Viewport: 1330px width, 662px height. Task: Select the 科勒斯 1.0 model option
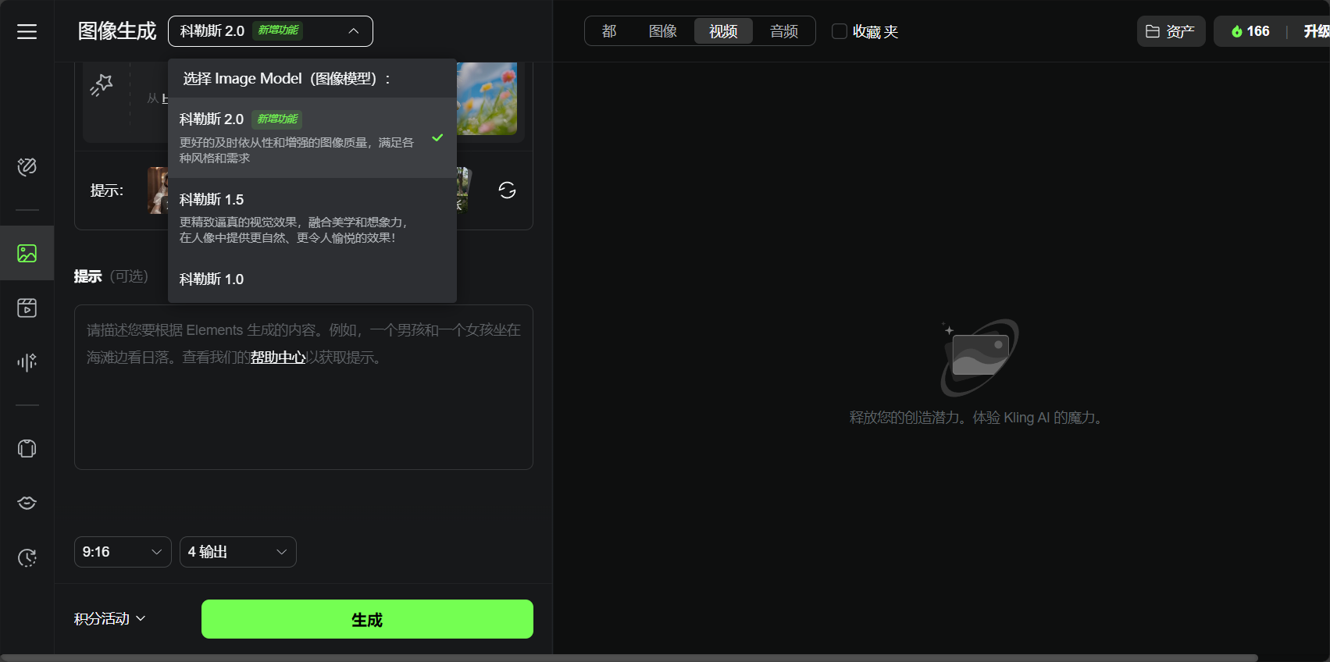point(312,279)
